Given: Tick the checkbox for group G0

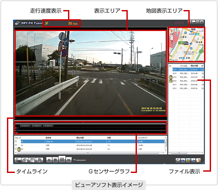Looking at the screenshot, I should click(16, 142).
